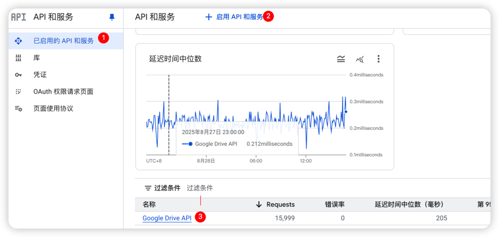Click the 0.212milliseconds tooltip value
The image size is (499, 237).
(269, 144)
